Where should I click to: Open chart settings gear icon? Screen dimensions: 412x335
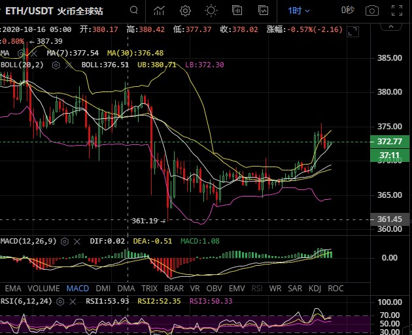185,10
